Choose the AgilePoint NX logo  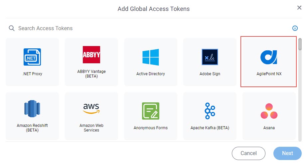[269, 57]
